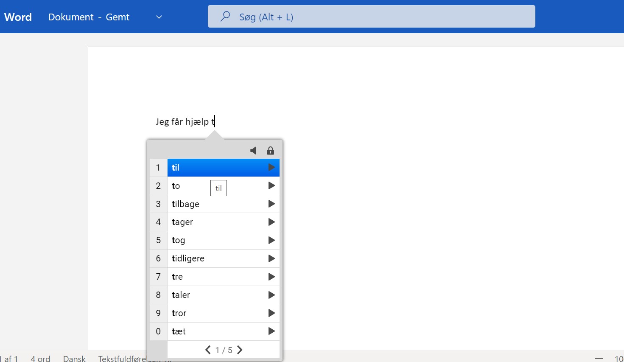Click the page indicator 1 / 5
The image size is (624, 362).
pyautogui.click(x=224, y=350)
